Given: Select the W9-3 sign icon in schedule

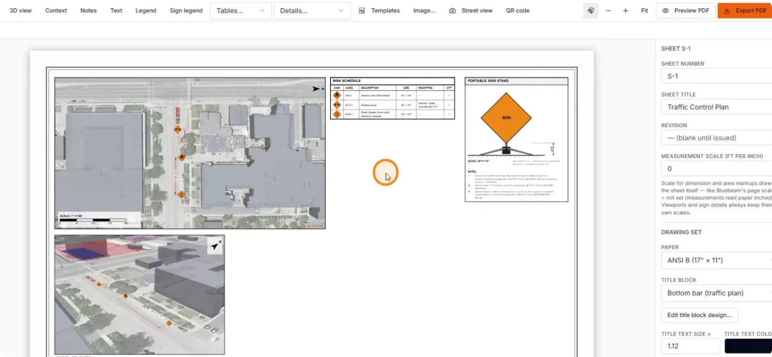Looking at the screenshot, I should [337, 95].
